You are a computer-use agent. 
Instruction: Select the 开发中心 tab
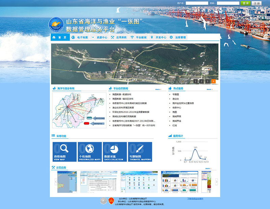point(158,37)
